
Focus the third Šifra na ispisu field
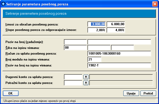coord(123,48)
